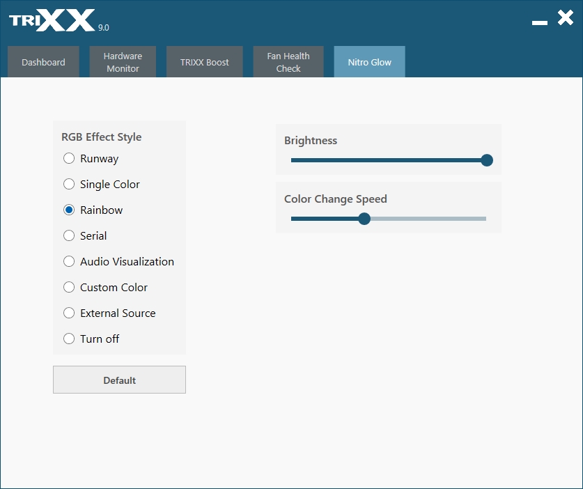Minimize the TRIXX window
The width and height of the screenshot is (583, 489).
[540, 23]
